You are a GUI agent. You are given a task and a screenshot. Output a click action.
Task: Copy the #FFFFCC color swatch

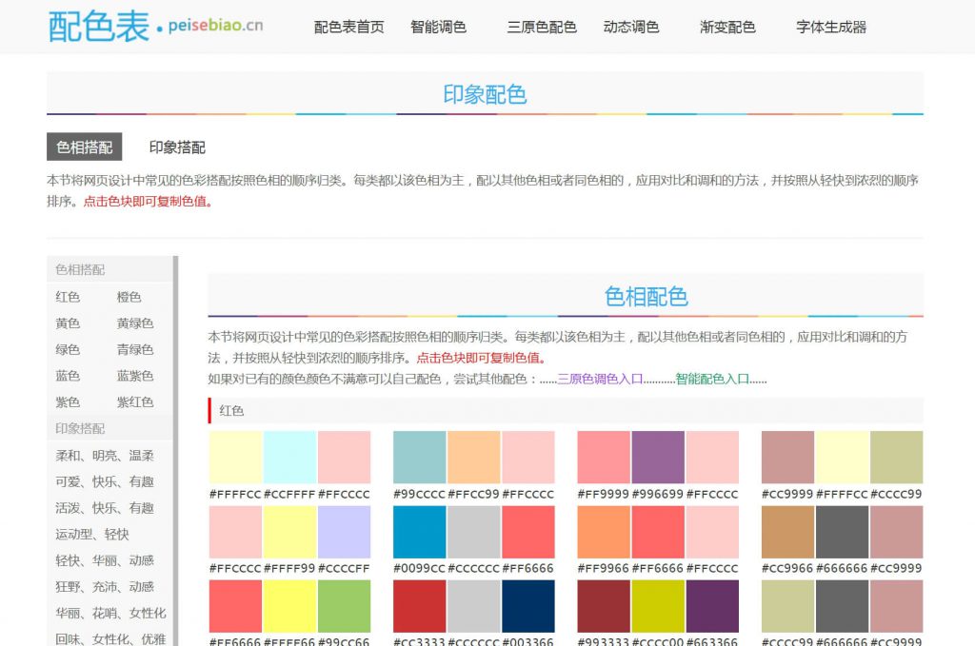235,456
